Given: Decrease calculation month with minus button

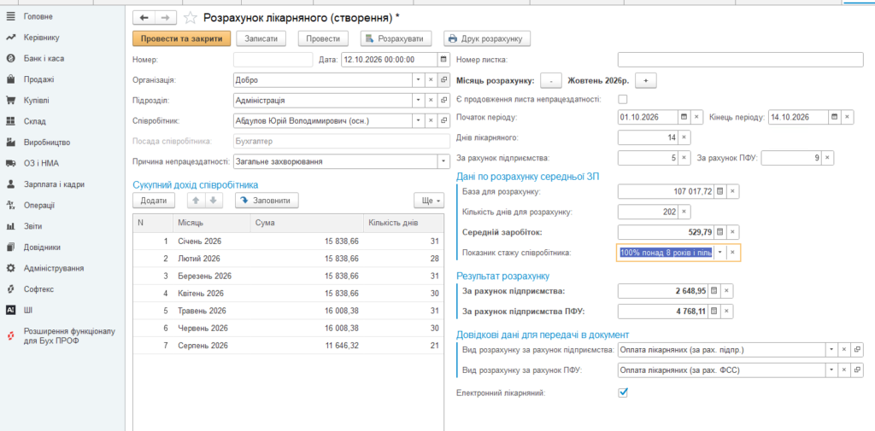Looking at the screenshot, I should point(551,81).
